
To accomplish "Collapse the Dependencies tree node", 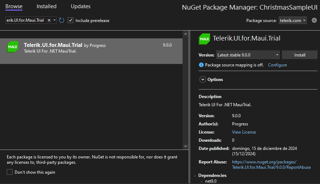I will (195, 175).
